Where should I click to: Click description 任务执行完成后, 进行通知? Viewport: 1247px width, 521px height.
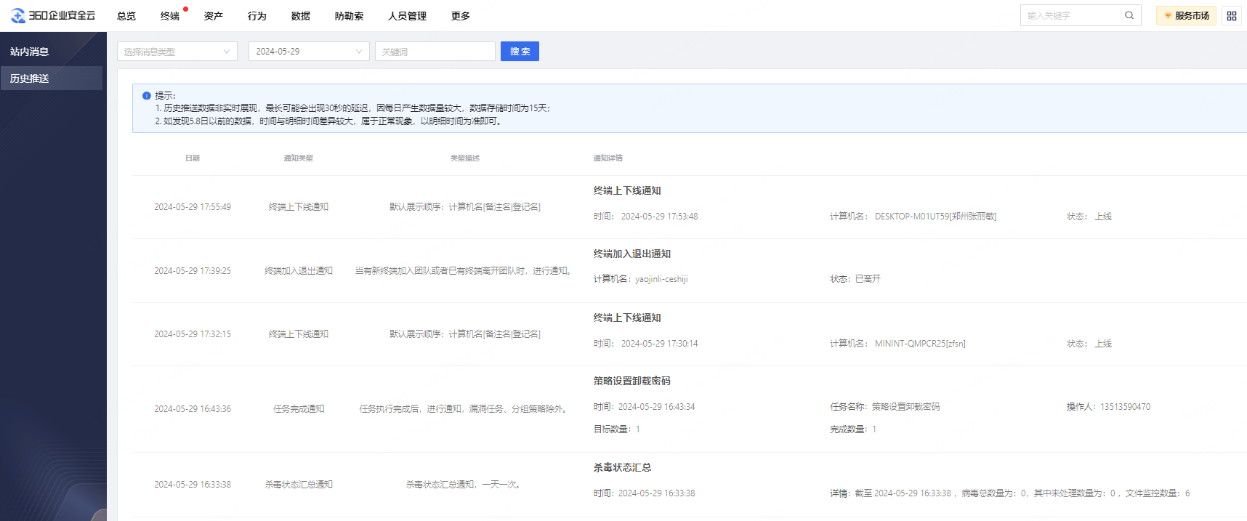pyautogui.click(x=465, y=409)
